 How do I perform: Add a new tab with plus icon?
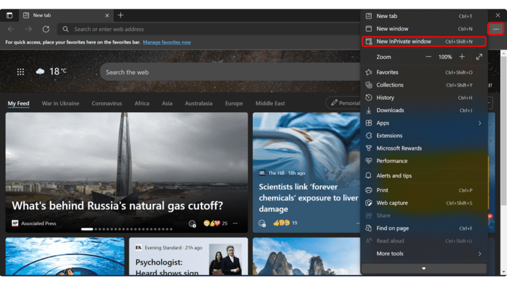pos(120,15)
